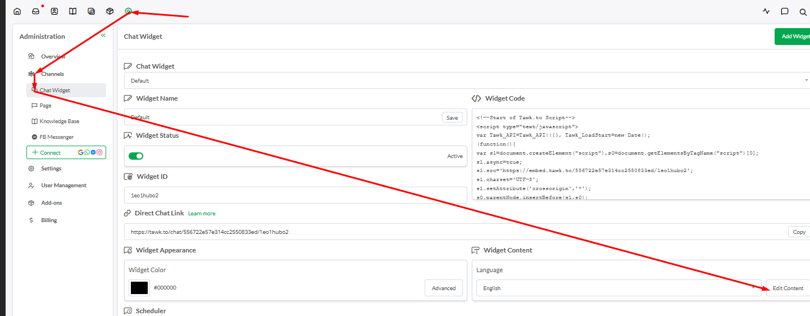Image resolution: width=810 pixels, height=316 pixels.
Task: Open the Knowledge Base book icon in top bar
Action: coord(72,11)
